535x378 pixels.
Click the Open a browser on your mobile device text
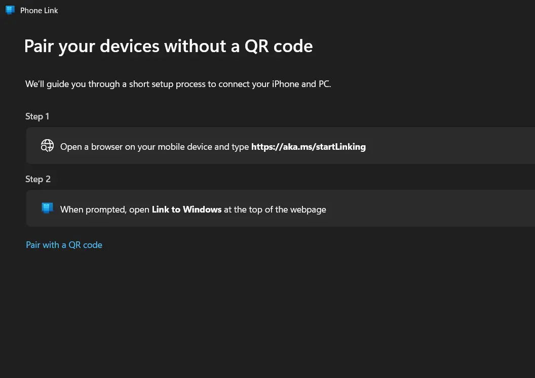tap(155, 147)
